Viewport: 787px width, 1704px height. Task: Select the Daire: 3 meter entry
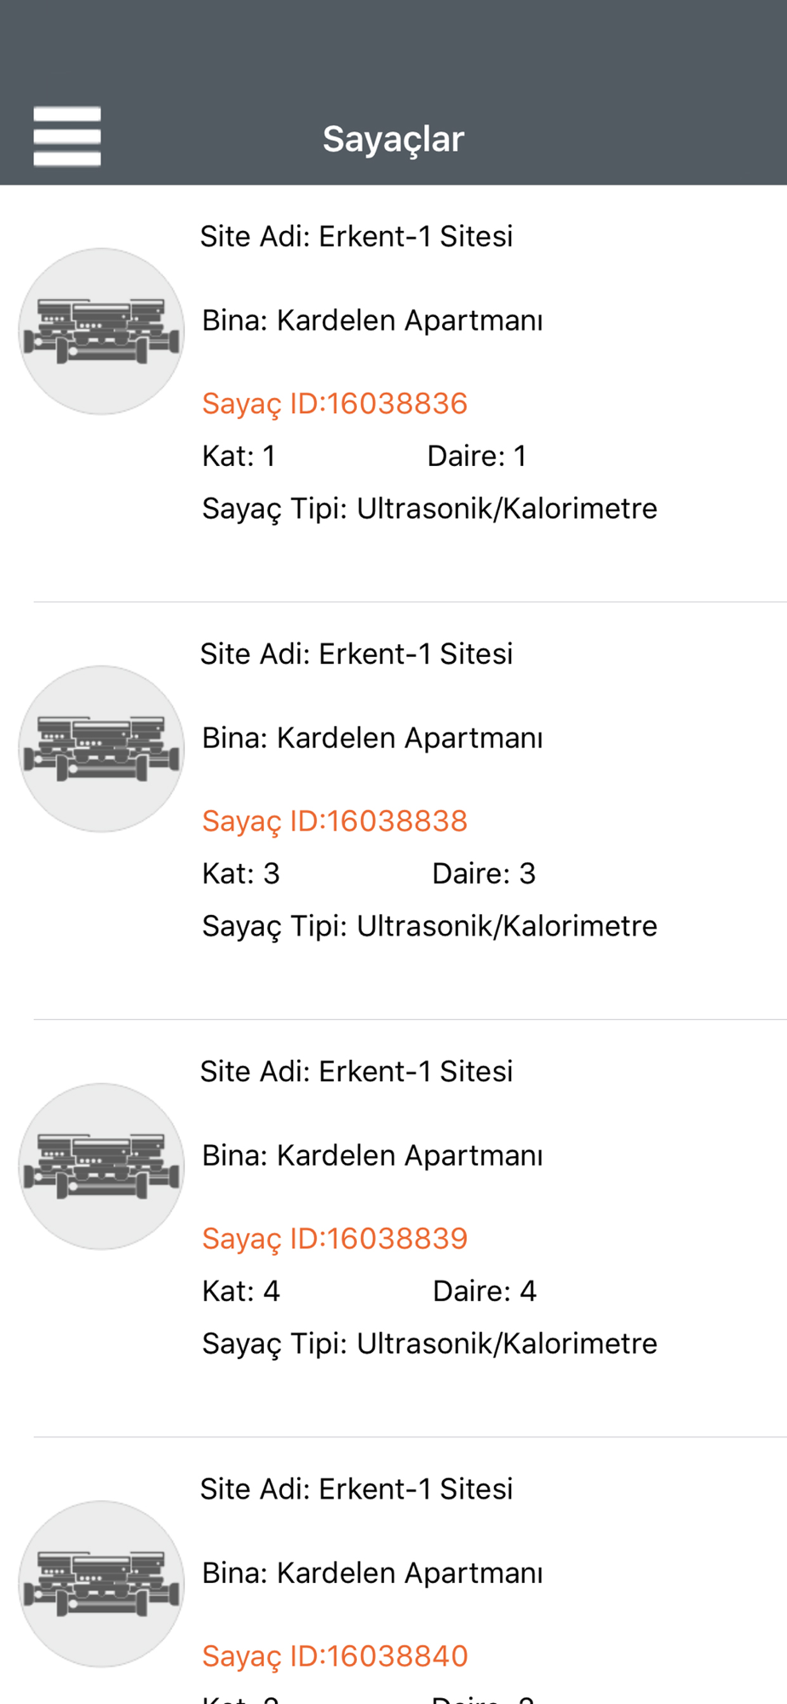pyautogui.click(x=484, y=873)
